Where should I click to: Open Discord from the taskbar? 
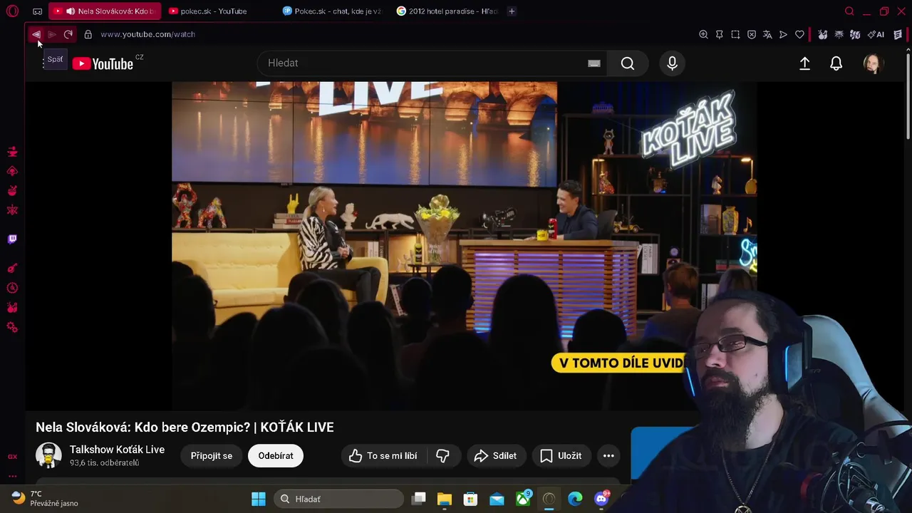coord(601,499)
